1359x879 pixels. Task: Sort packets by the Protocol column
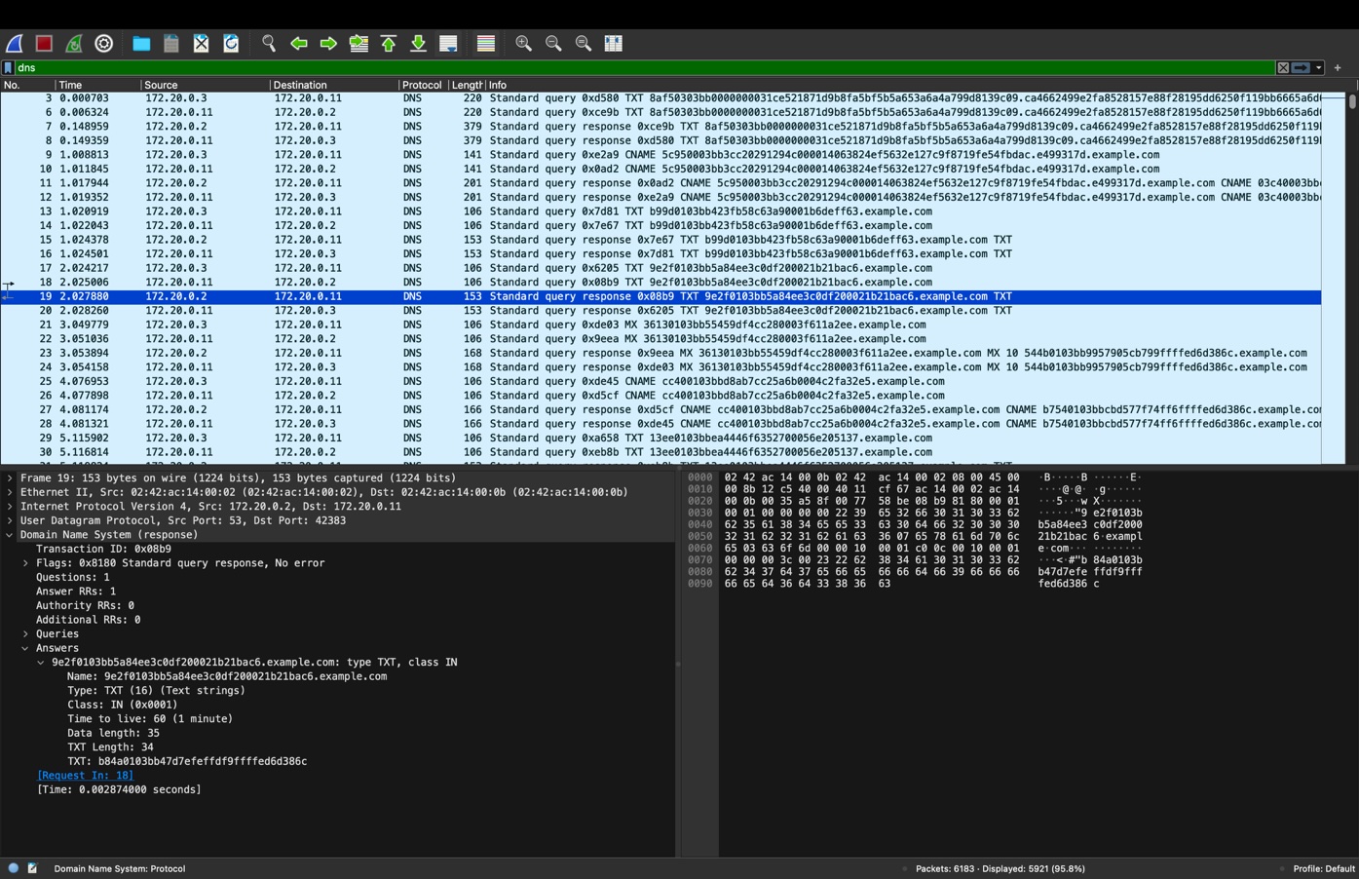(x=421, y=85)
